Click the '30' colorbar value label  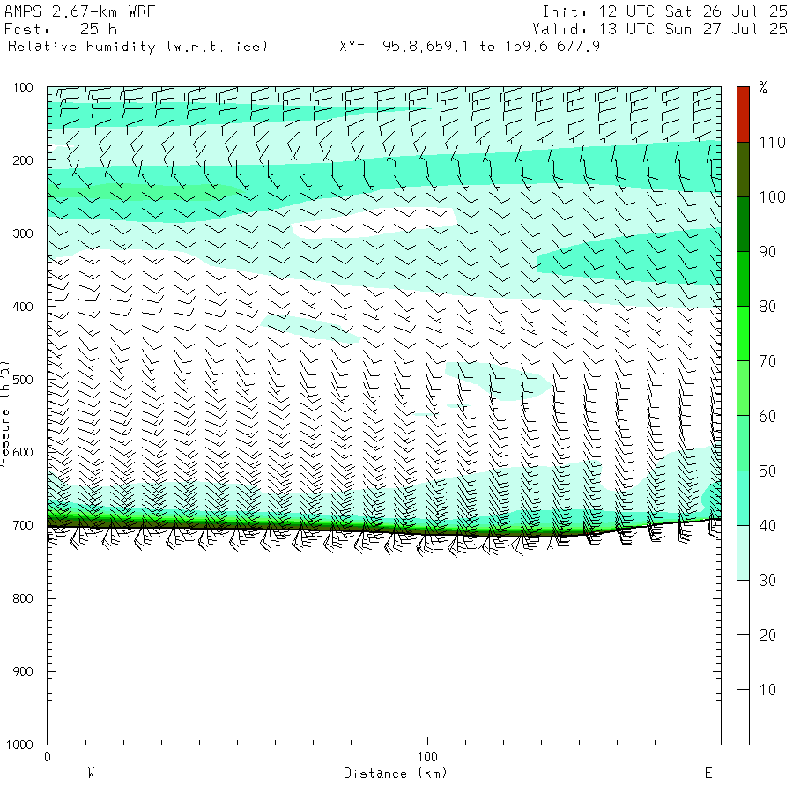767,580
